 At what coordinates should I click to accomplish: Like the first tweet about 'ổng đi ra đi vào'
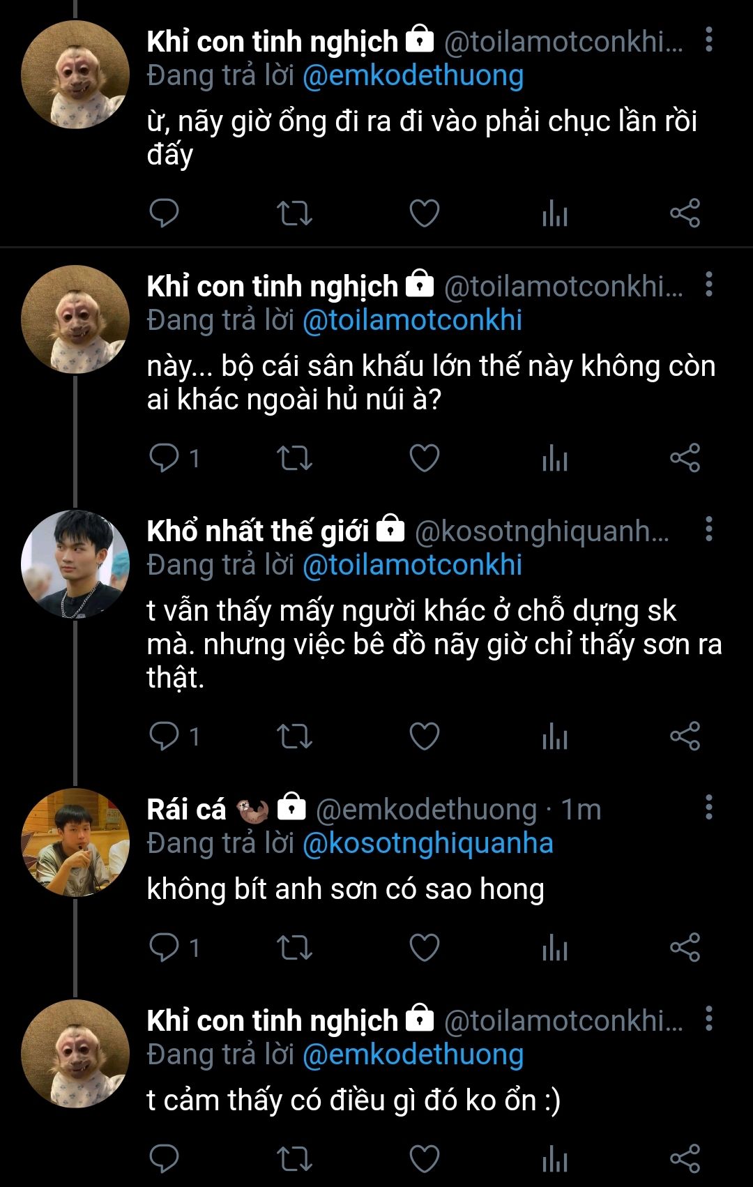[424, 213]
